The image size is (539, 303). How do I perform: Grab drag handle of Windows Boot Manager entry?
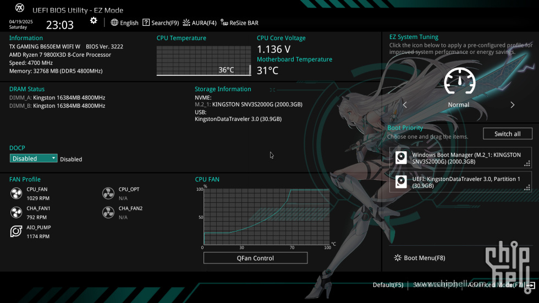[527, 163]
